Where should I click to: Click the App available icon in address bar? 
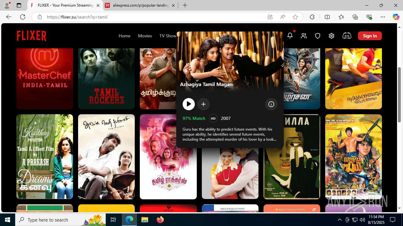270,17
